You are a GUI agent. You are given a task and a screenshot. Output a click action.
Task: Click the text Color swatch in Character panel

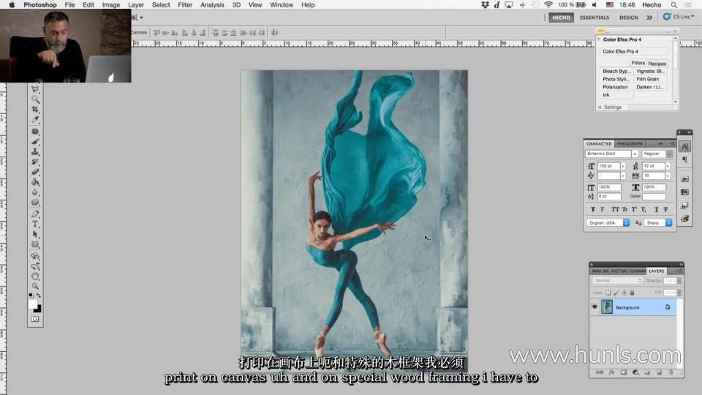[x=654, y=197]
